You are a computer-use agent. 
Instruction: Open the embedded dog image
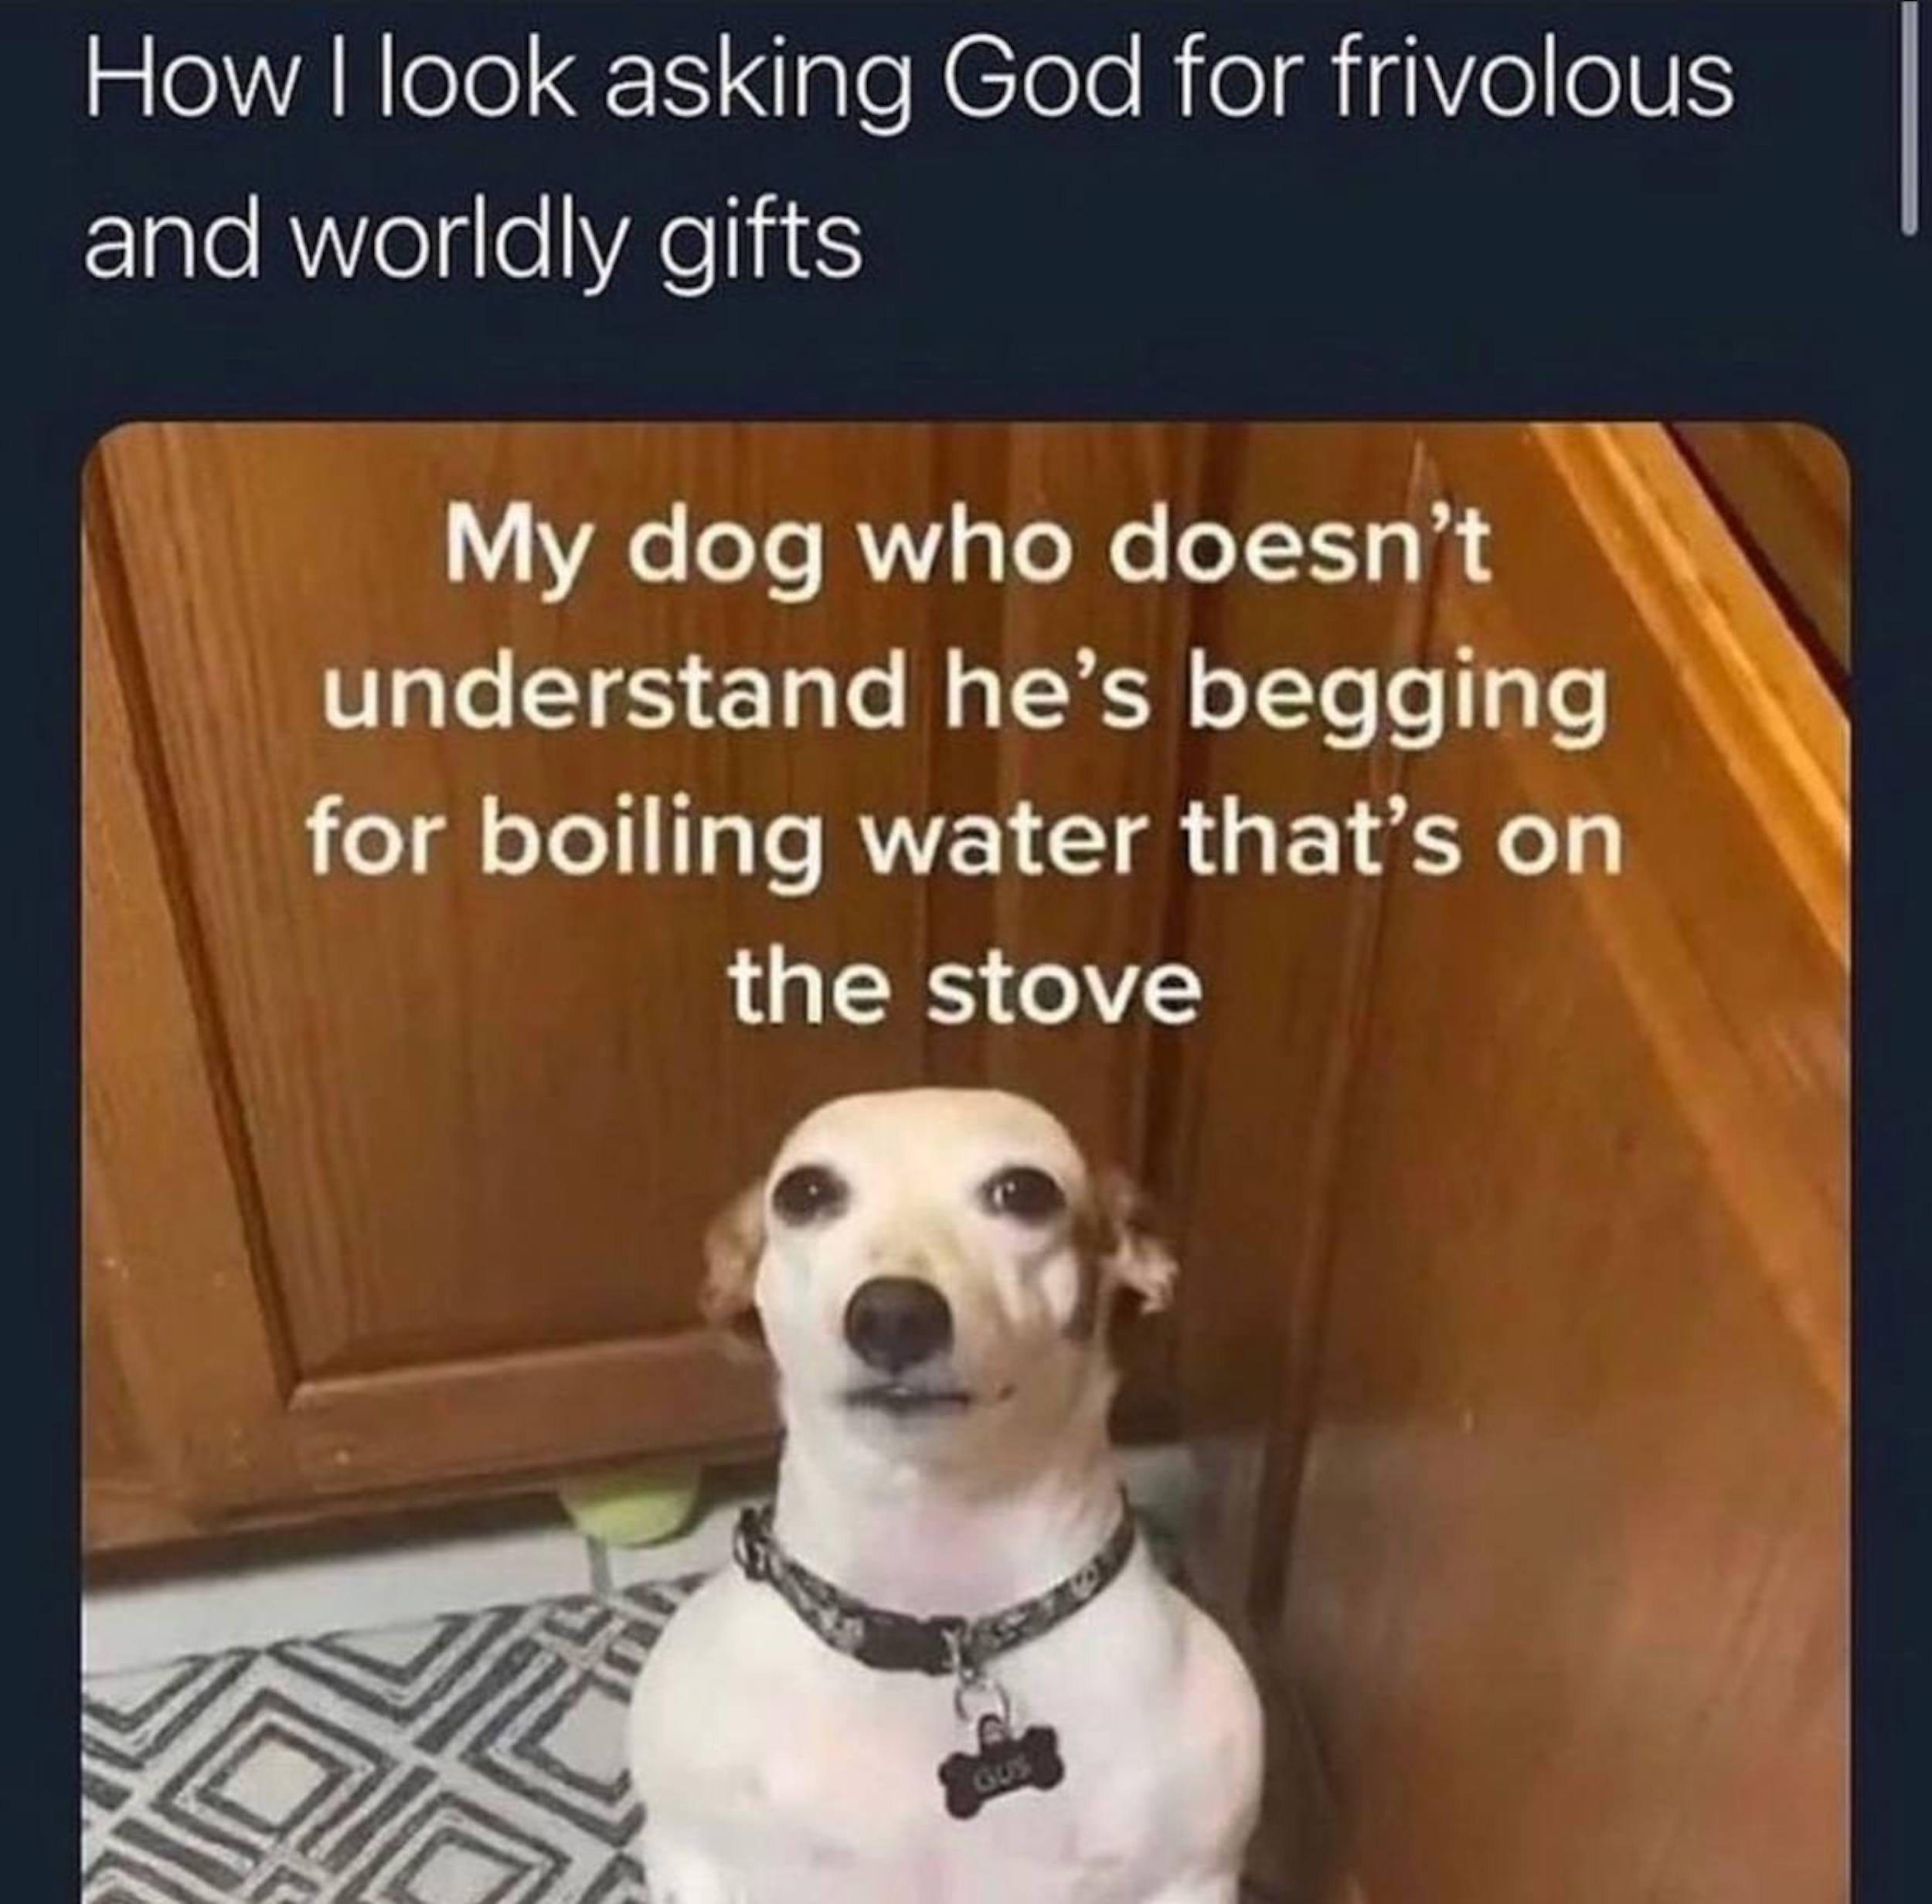pos(966,1162)
